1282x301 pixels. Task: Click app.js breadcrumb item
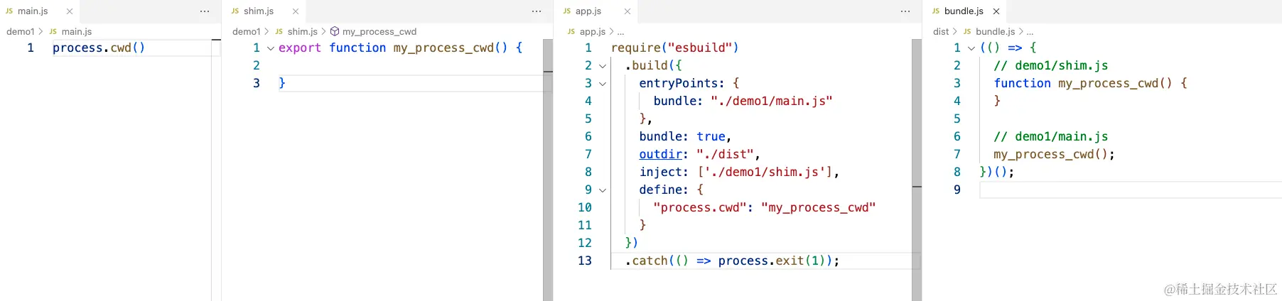593,32
